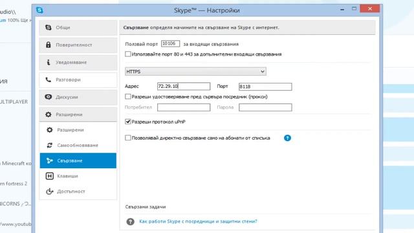Image resolution: width=414 pixels, height=233 pixels.
Task: Click the gear icon of Разширени sub-item
Action: (50, 129)
